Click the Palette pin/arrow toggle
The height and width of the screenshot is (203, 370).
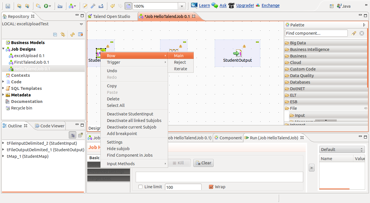(x=364, y=25)
